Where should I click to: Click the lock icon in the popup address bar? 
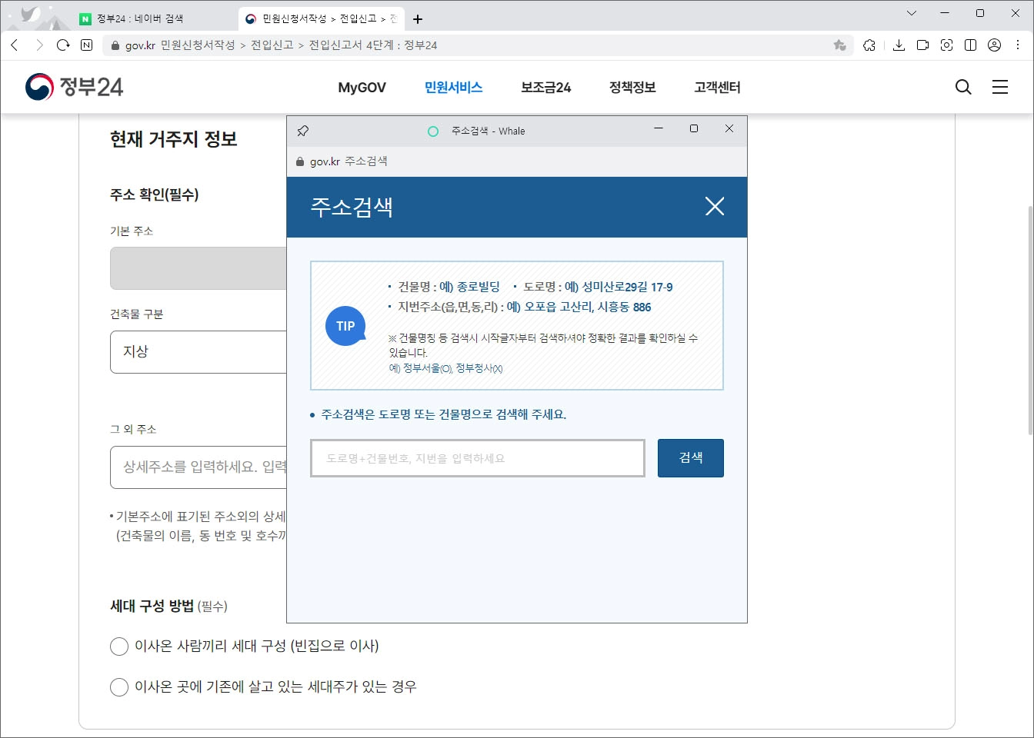coord(299,161)
